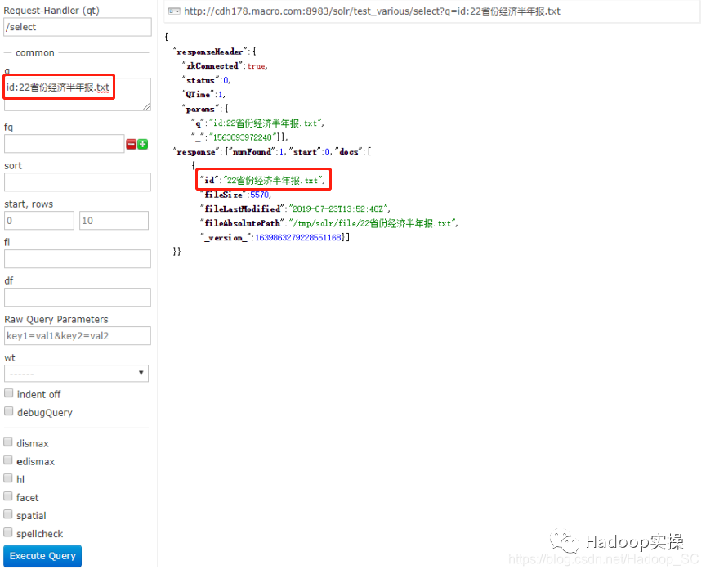Click the rows value field showing 10

114,221
